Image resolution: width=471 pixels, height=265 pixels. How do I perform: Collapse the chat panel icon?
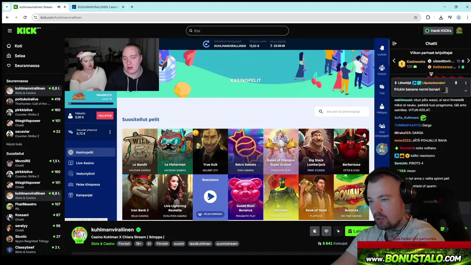click(x=394, y=43)
